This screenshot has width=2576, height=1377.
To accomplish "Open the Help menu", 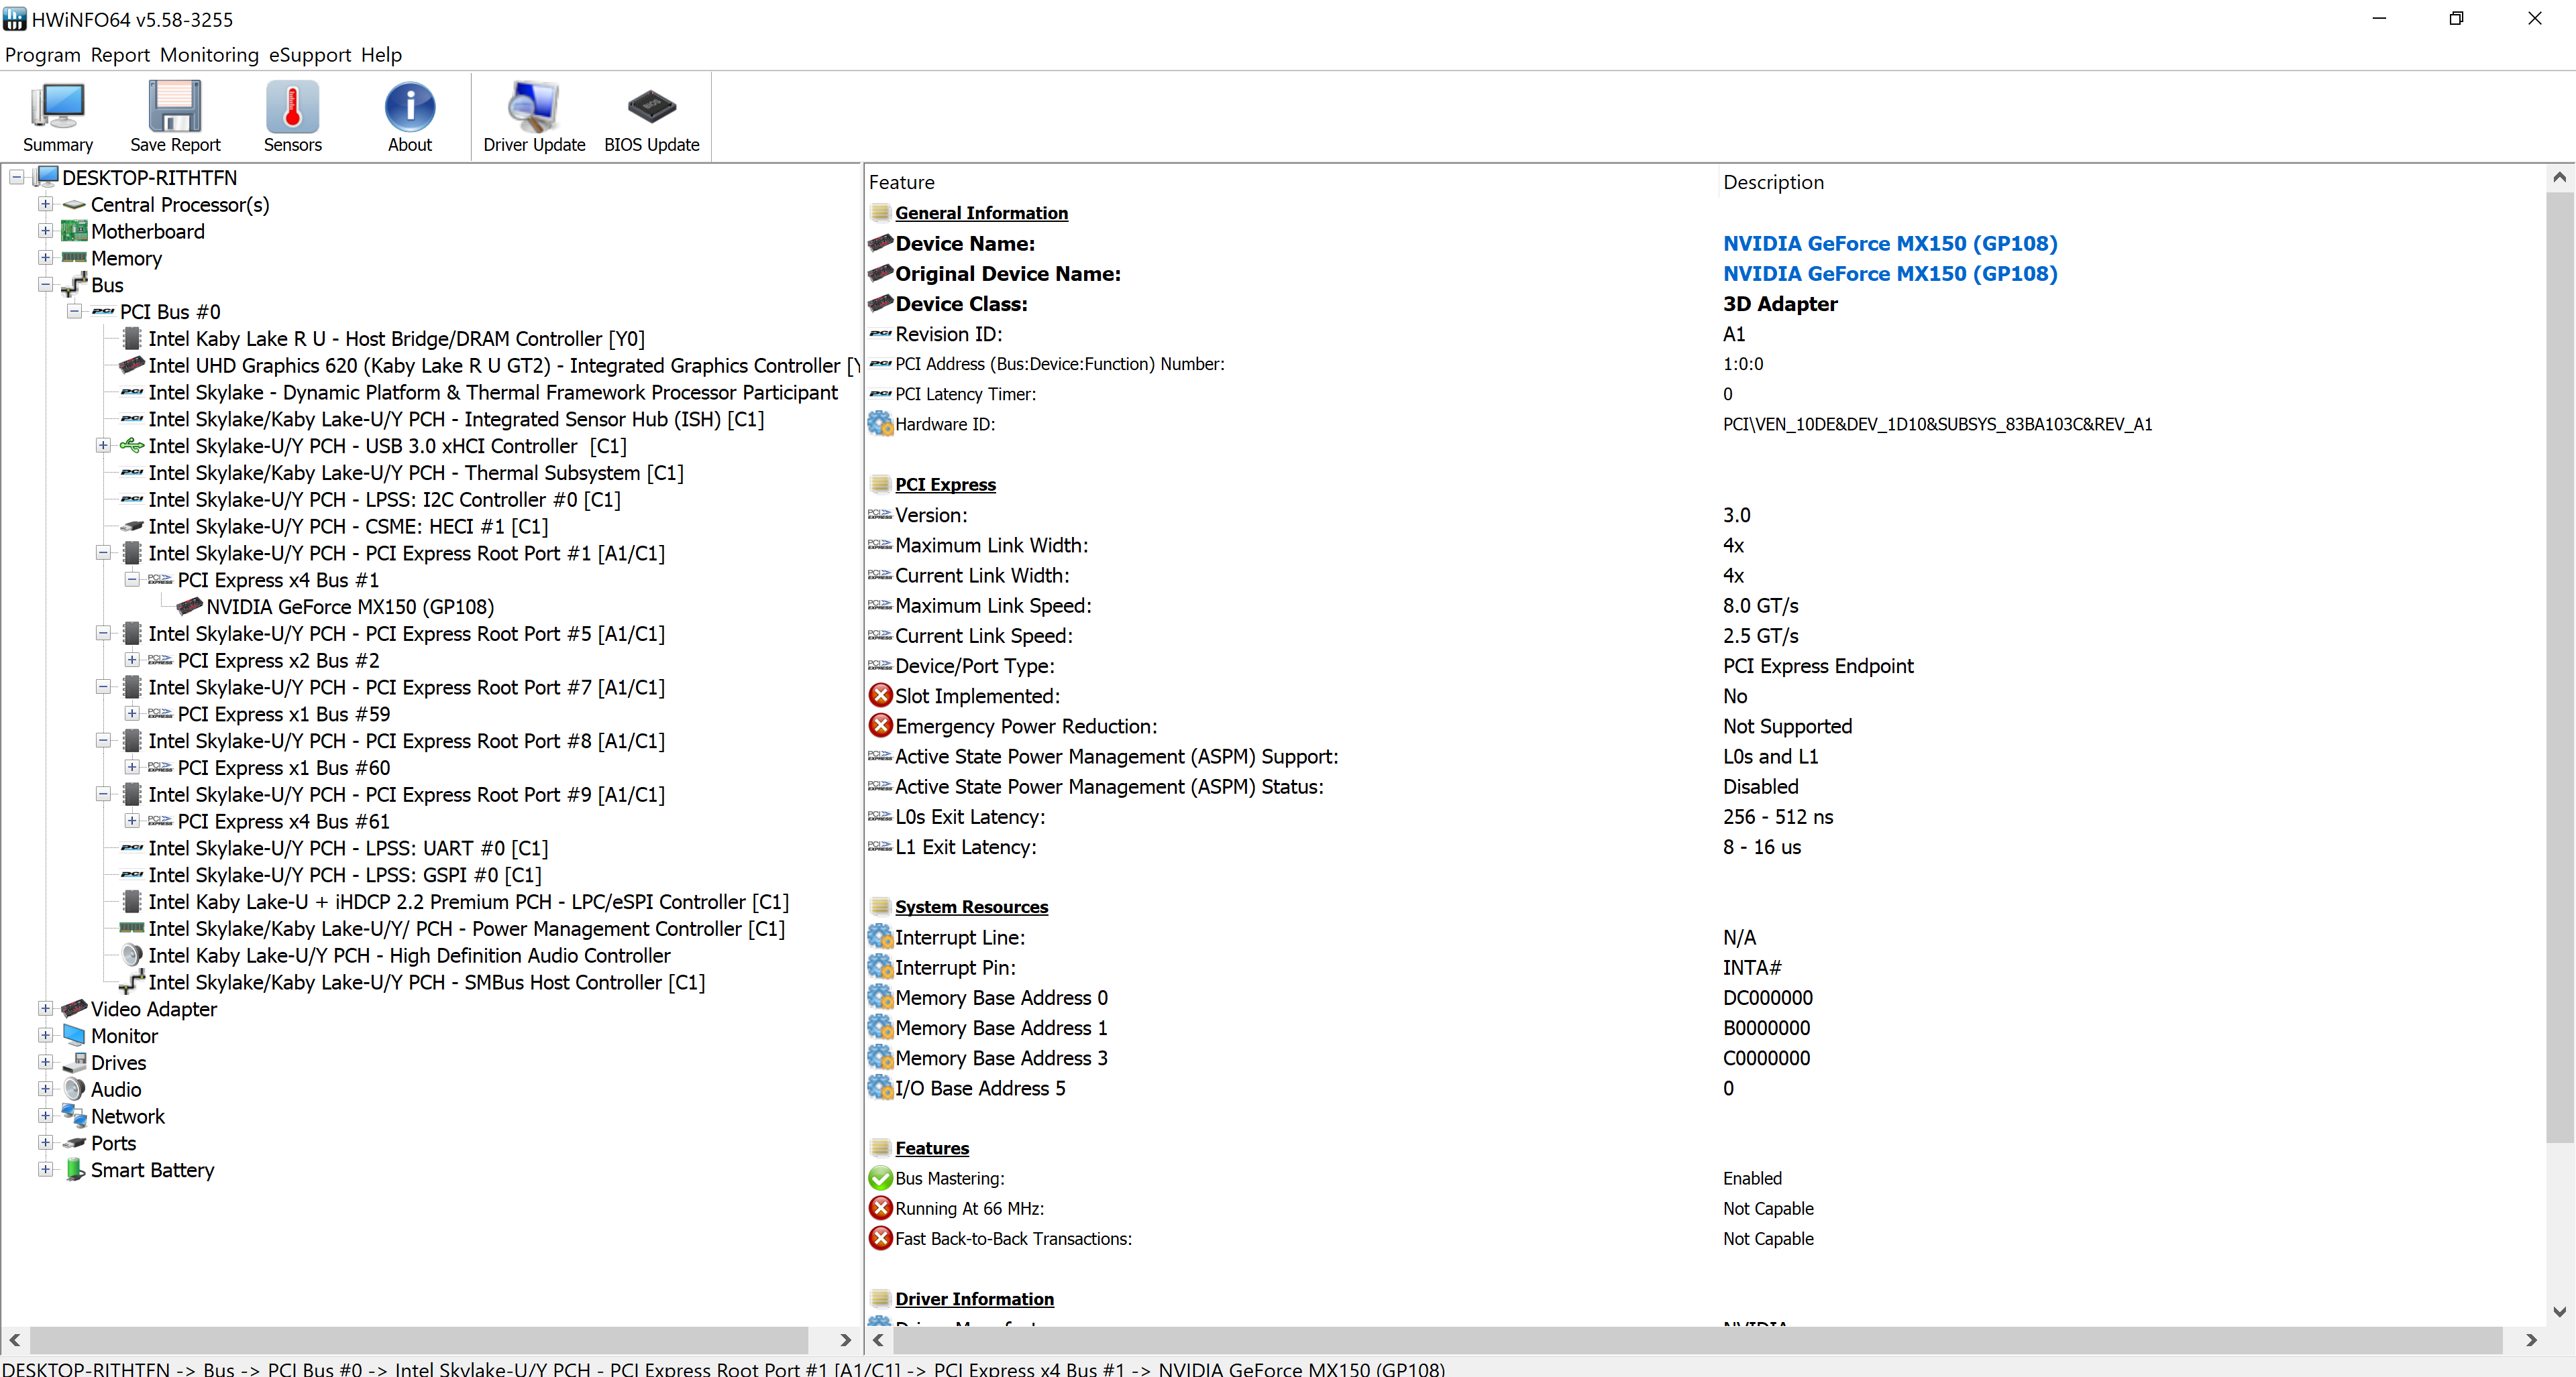I will tap(381, 55).
